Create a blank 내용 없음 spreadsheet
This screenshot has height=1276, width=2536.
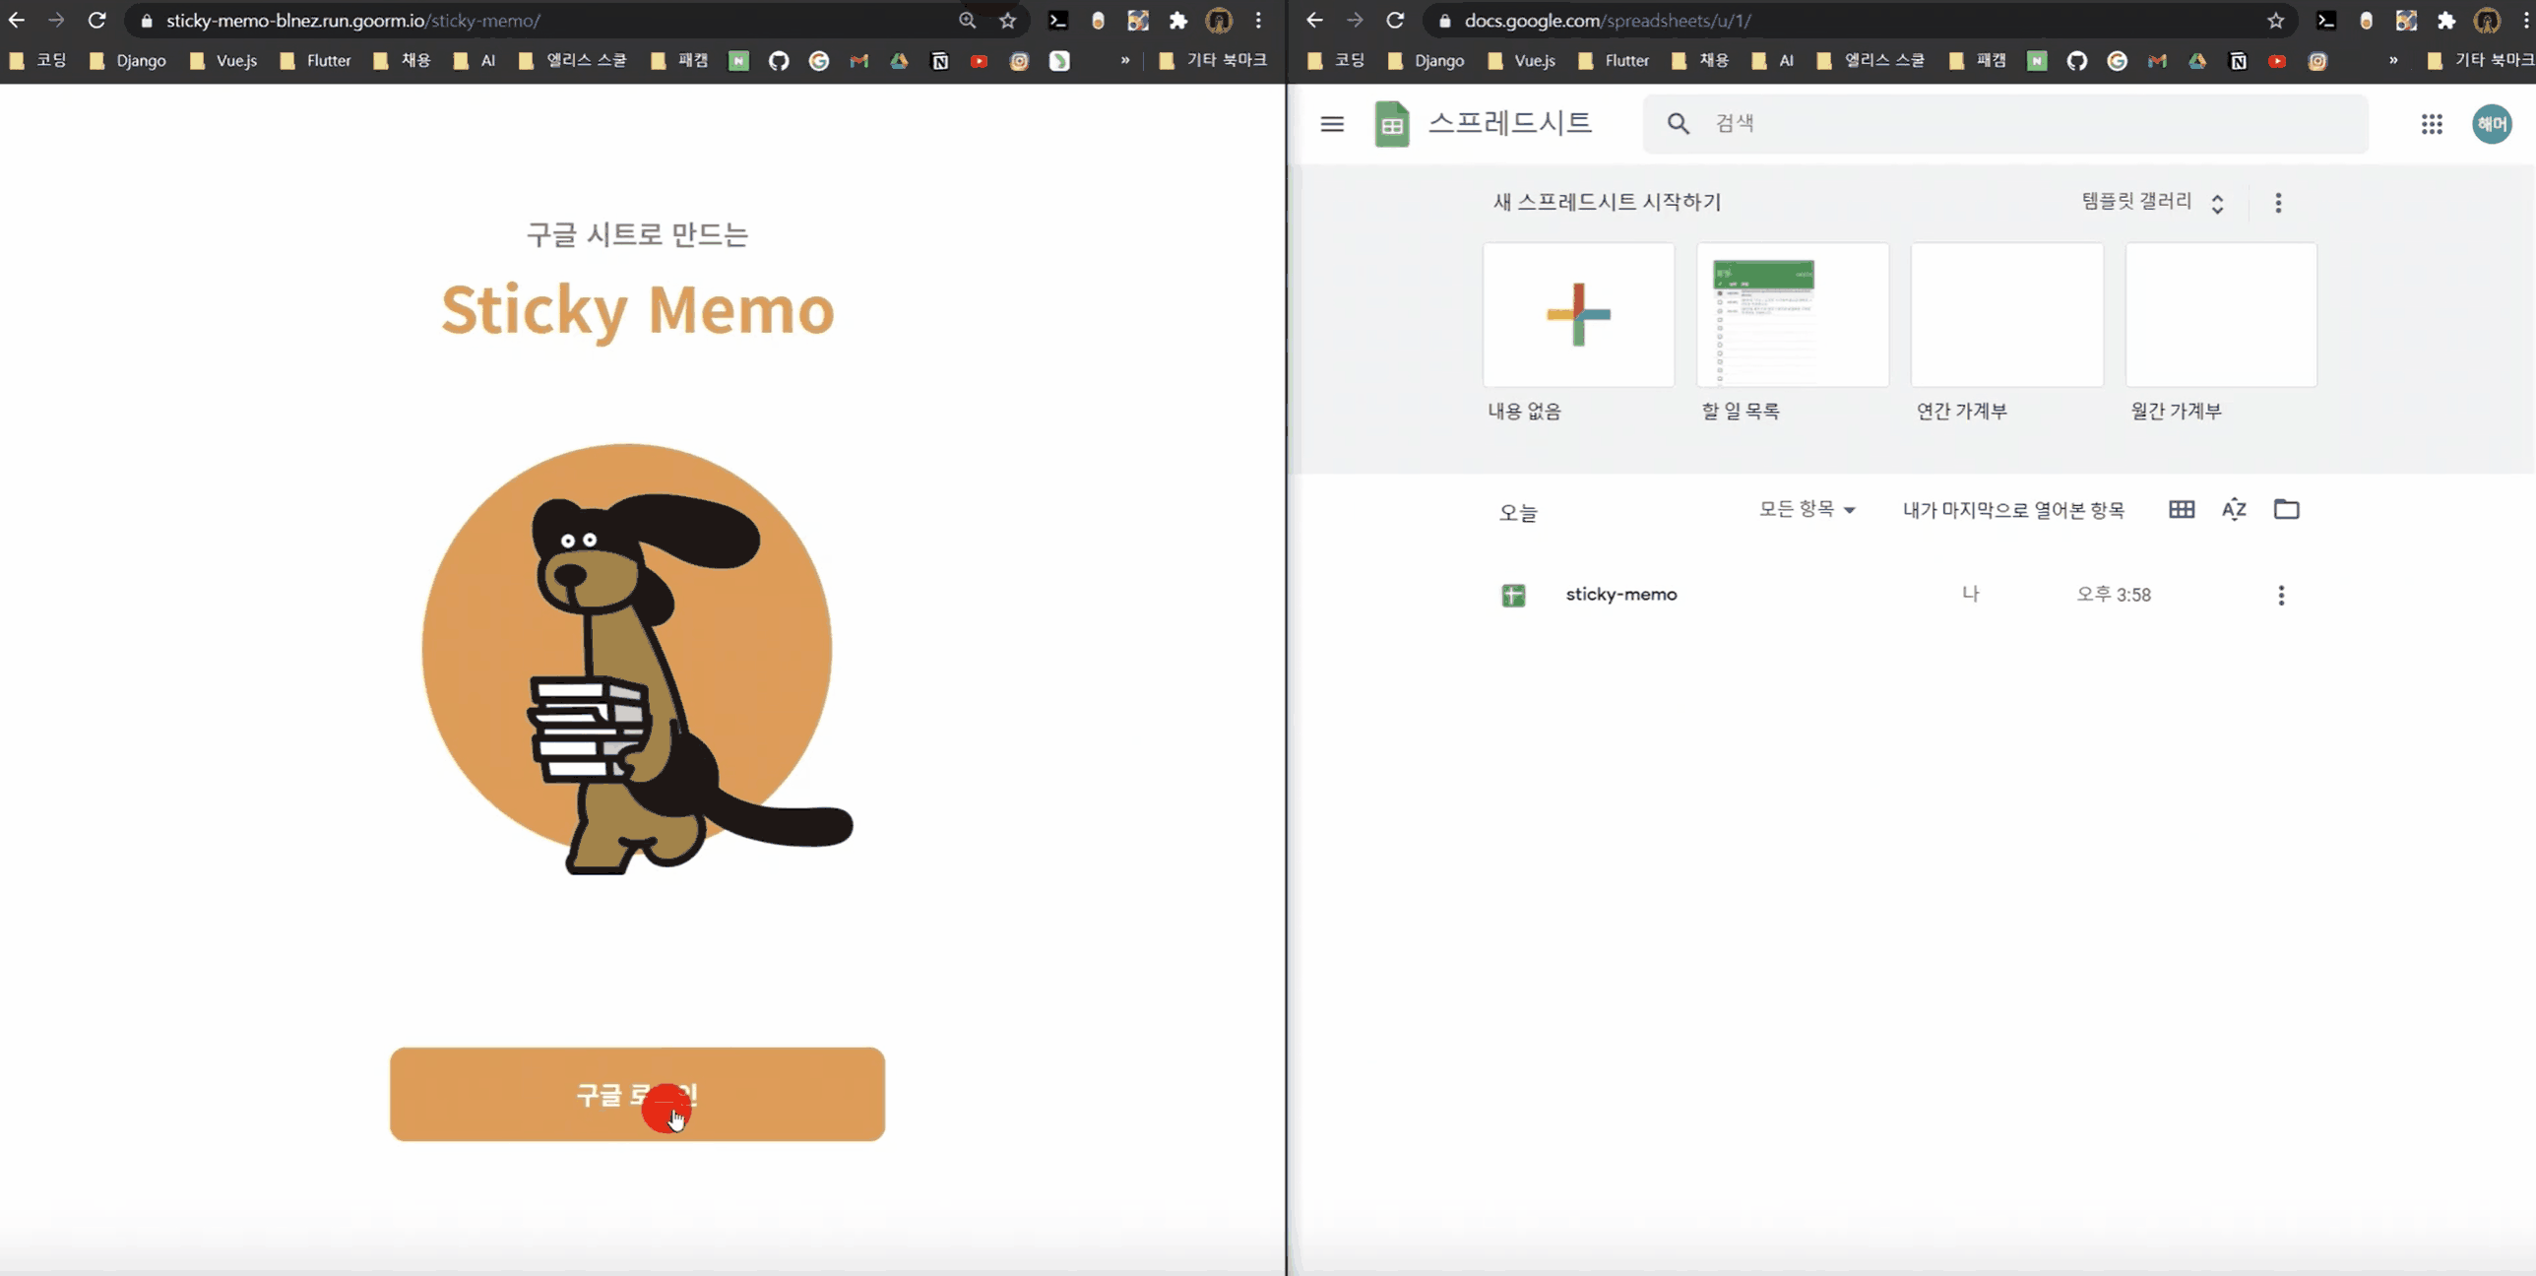1578,315
